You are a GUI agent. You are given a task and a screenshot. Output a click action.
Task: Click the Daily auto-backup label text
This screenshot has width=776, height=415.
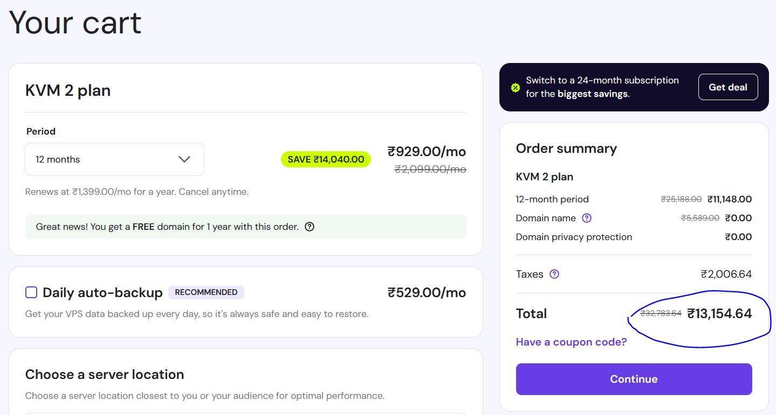pos(102,293)
